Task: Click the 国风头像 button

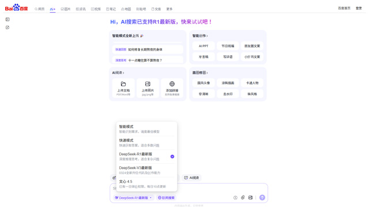Action: pos(204,83)
